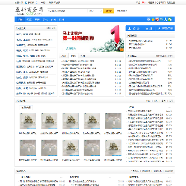
Task: Expand the chevron of the middle bottom news column
Action: click(110, 177)
